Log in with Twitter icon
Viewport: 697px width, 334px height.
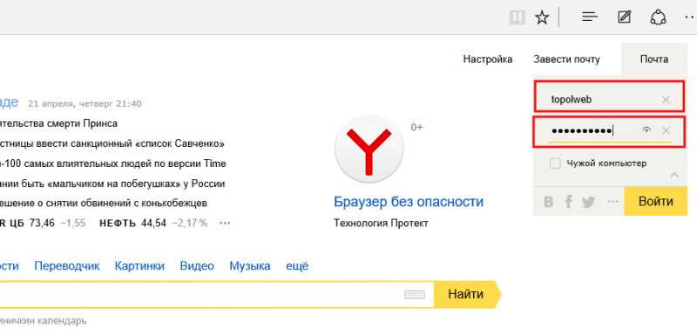[588, 203]
